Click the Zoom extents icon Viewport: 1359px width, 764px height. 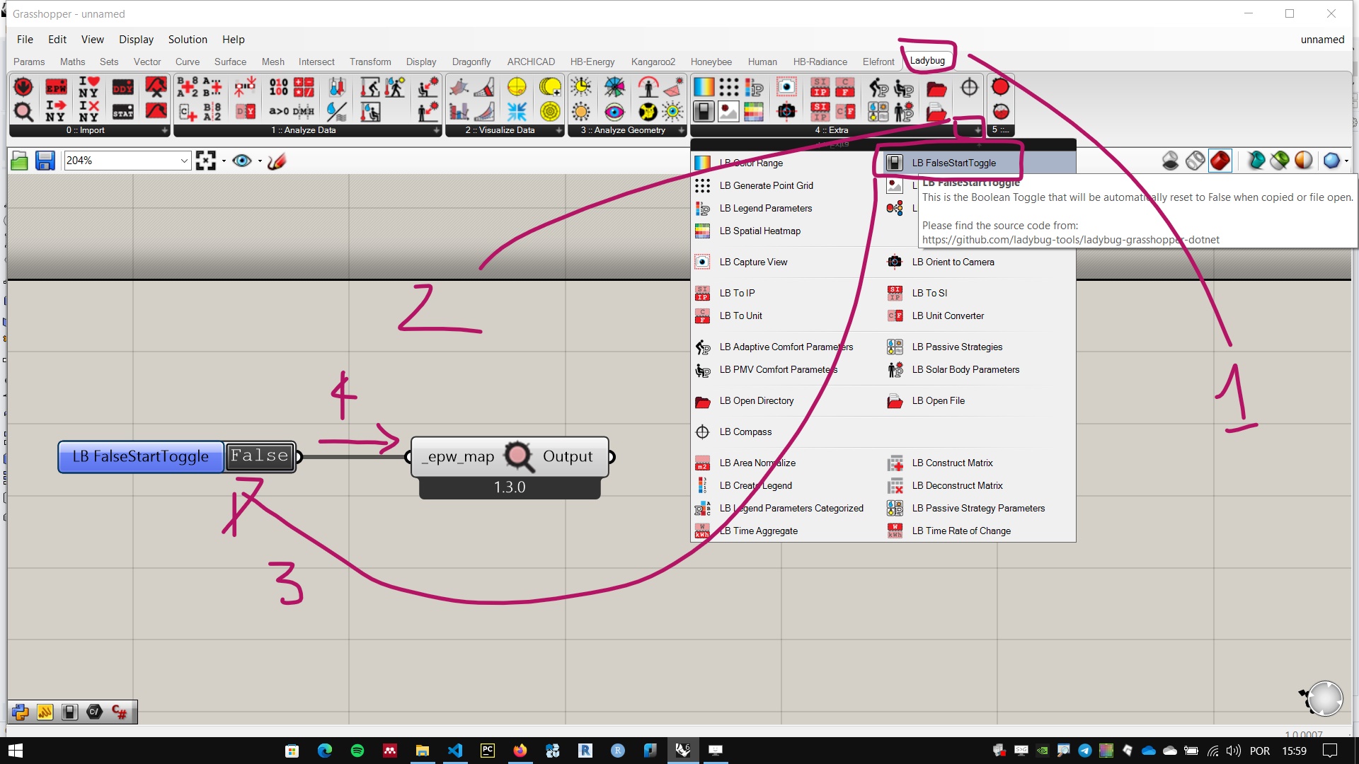[x=206, y=161]
